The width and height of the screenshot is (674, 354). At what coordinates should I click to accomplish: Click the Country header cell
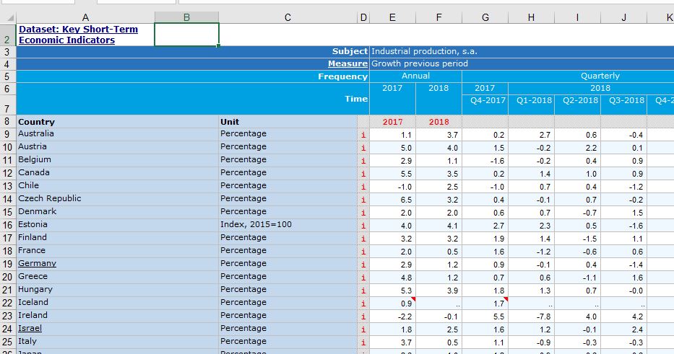pos(117,122)
